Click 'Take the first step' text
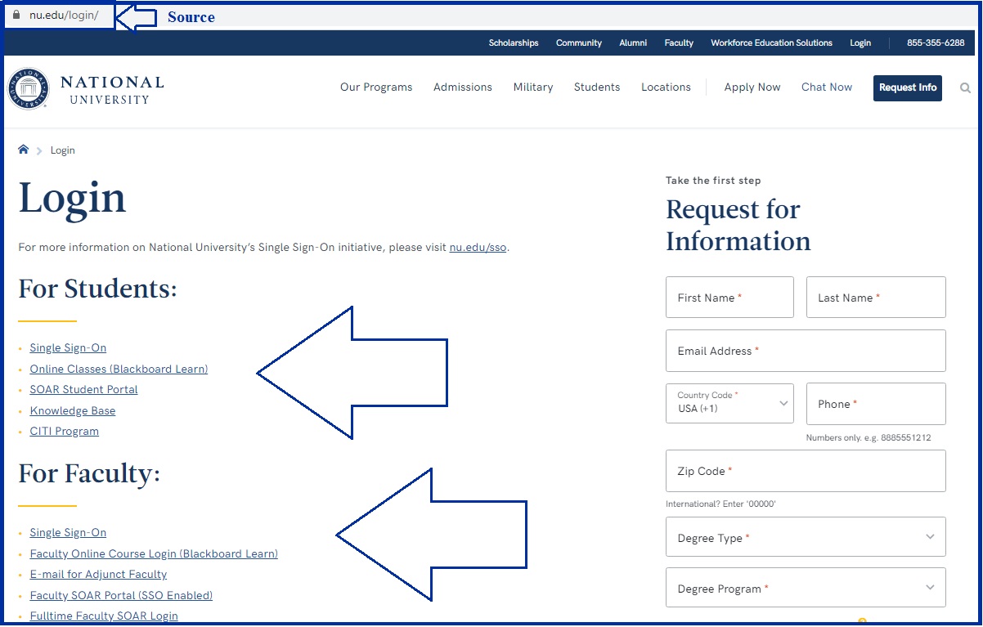 click(713, 181)
